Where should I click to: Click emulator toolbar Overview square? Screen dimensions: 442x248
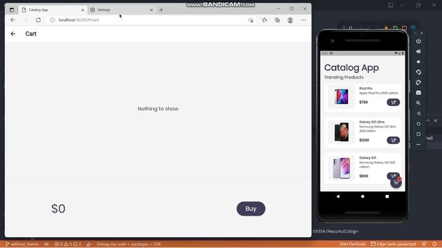419,134
